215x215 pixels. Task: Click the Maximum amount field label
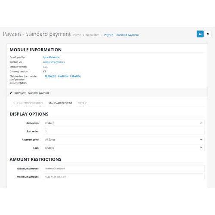(28, 177)
